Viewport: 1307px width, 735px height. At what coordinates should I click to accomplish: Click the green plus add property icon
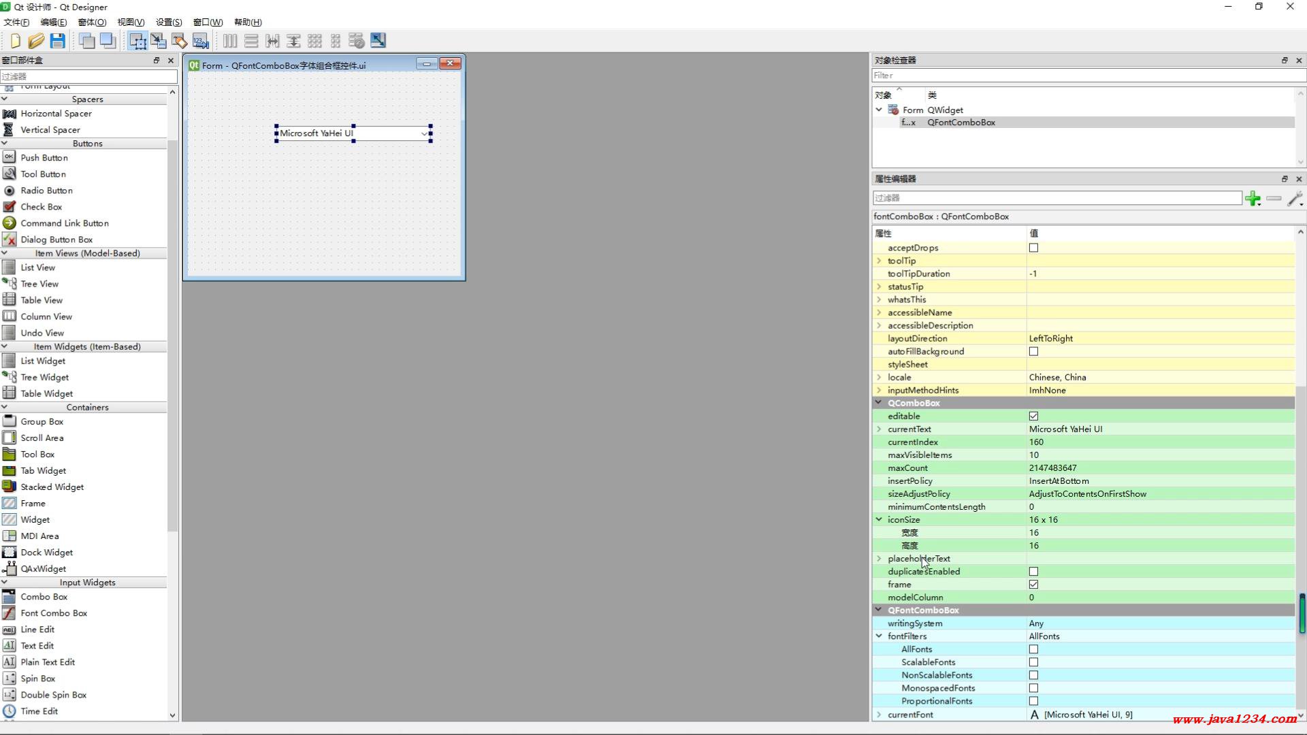point(1252,198)
